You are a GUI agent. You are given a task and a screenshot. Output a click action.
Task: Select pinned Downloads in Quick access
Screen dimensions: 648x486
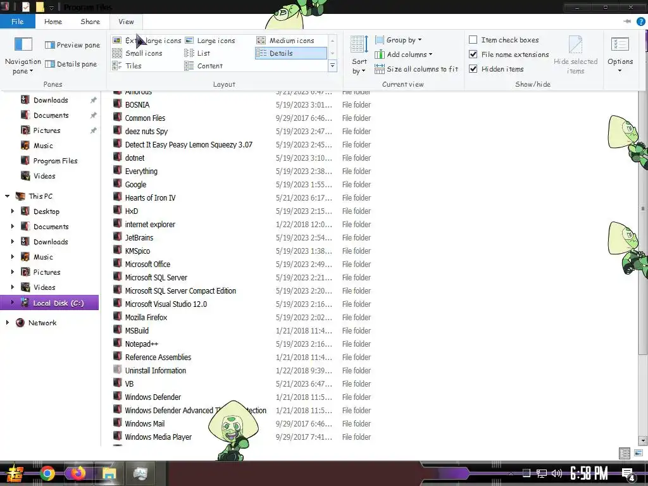click(51, 100)
